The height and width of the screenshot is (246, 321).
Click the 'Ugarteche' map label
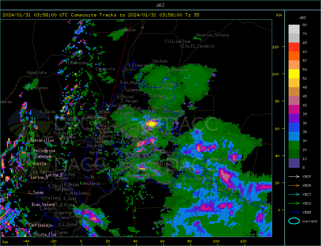click(96, 165)
